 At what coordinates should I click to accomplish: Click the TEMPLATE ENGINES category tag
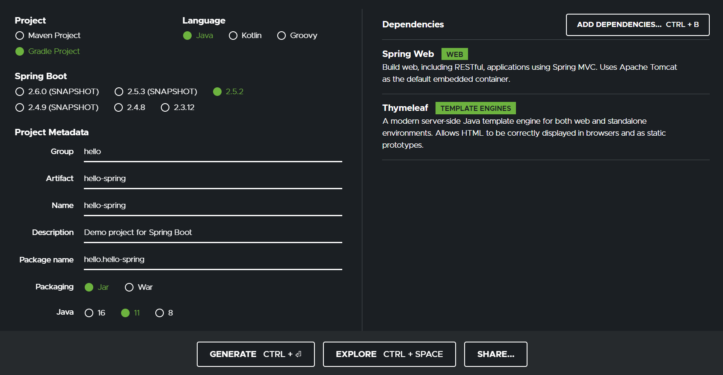476,108
